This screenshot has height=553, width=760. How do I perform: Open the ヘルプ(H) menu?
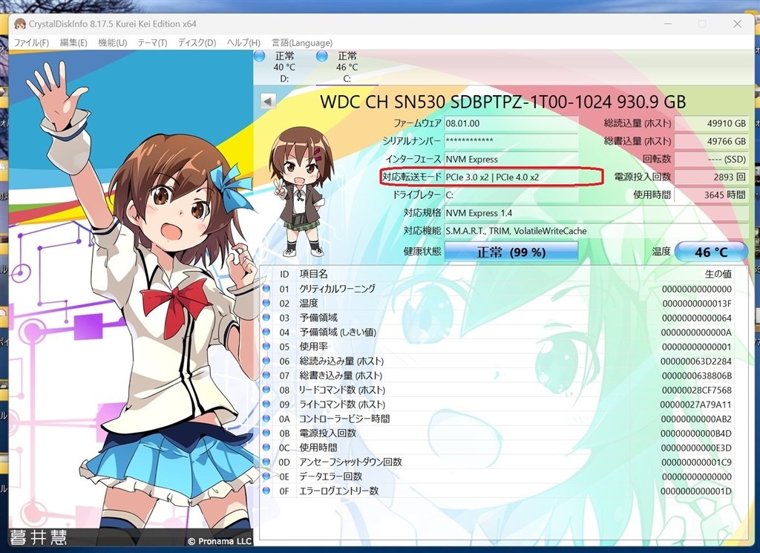tap(243, 42)
